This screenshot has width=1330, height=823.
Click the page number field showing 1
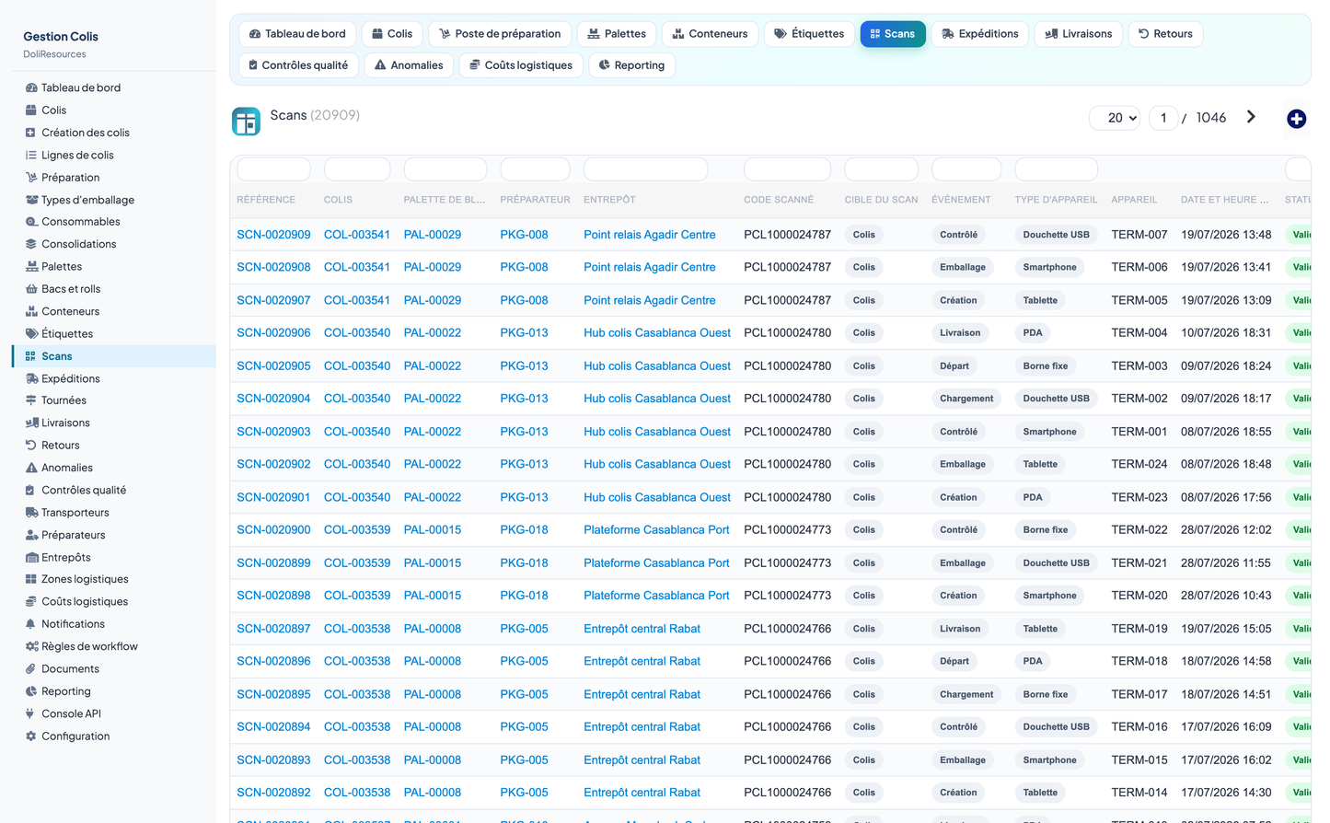[x=1163, y=118]
